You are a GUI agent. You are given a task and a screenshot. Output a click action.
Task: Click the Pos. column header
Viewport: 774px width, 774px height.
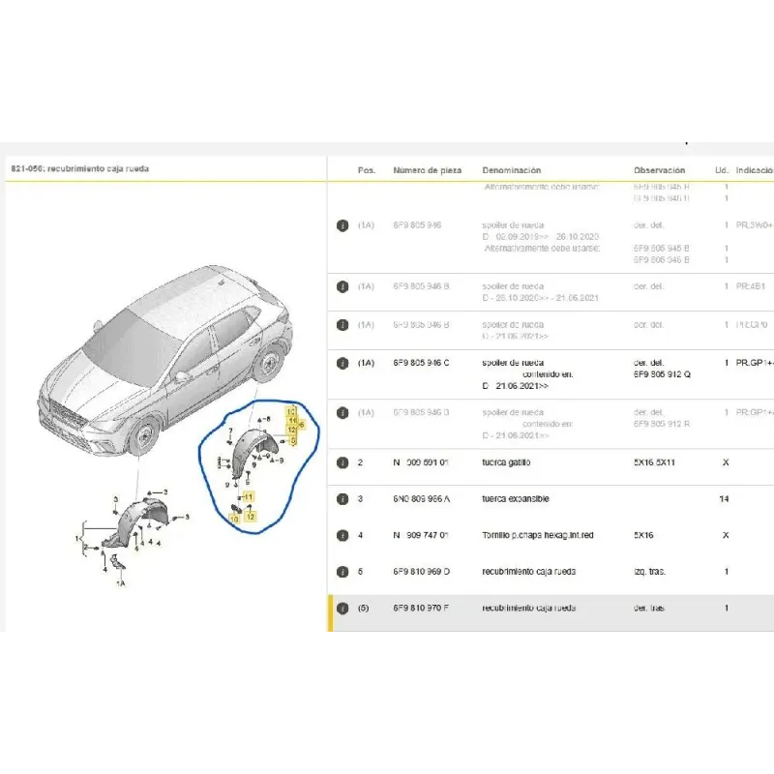[366, 170]
